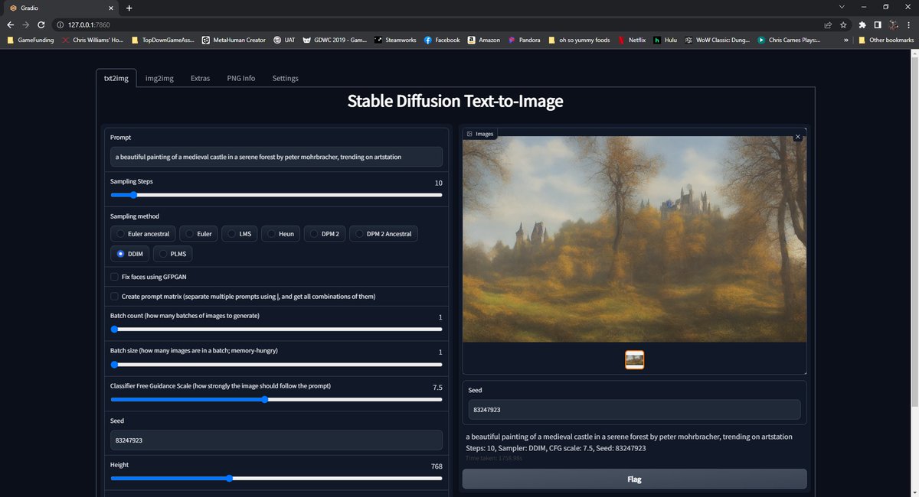Select the Heun sampling method

(281, 233)
